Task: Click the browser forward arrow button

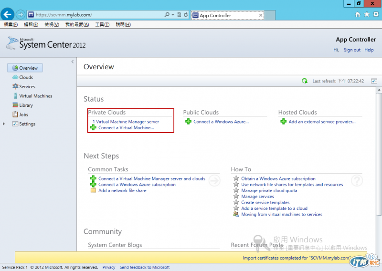Action: [x=21, y=15]
